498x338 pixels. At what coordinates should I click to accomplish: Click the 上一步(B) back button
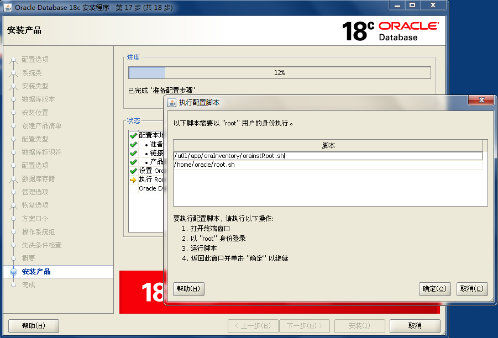(253, 326)
